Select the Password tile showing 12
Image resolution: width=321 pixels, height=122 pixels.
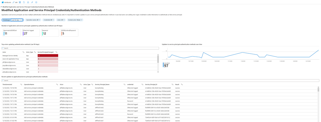tap(50, 32)
